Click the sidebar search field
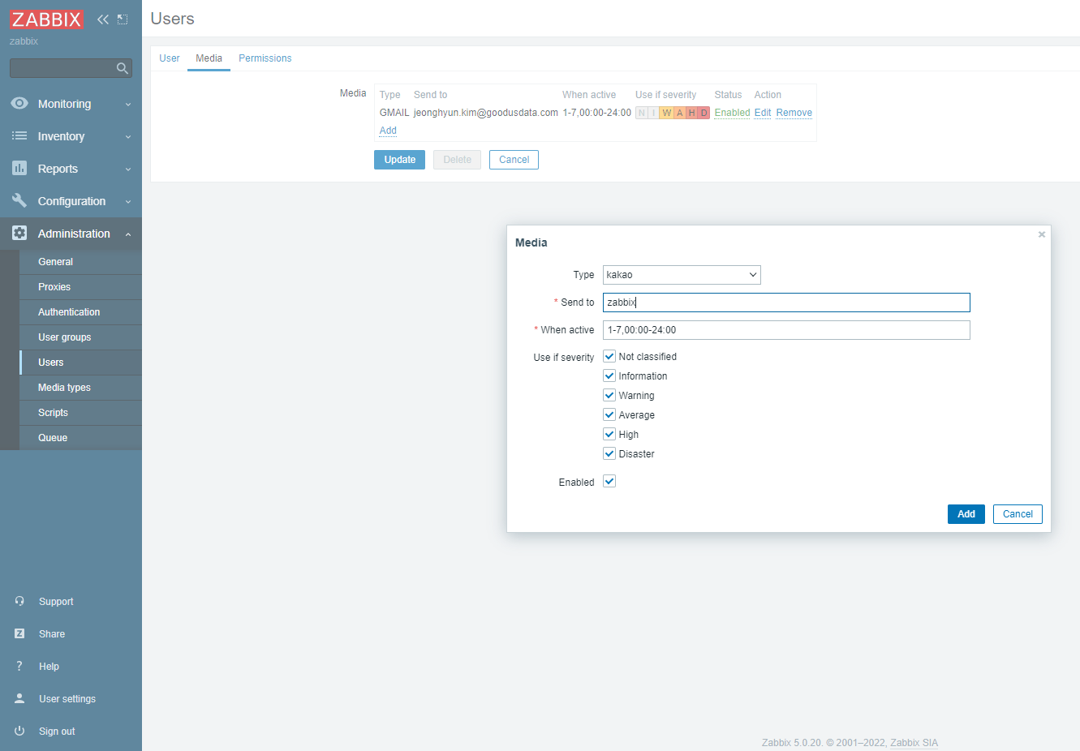 [71, 68]
